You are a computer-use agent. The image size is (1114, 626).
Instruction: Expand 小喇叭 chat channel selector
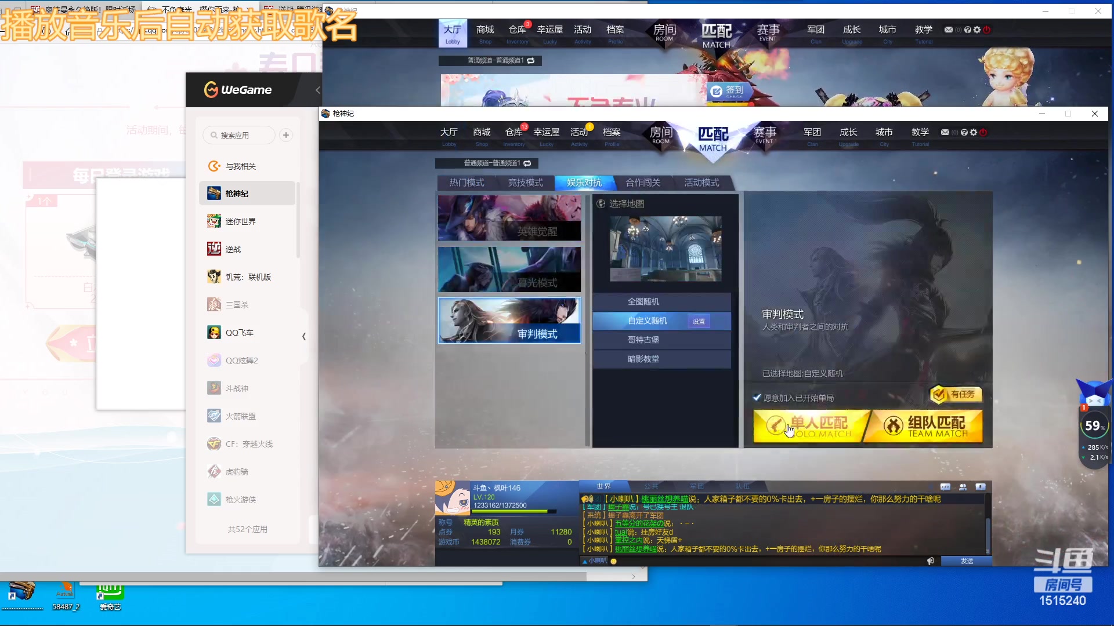click(x=594, y=561)
